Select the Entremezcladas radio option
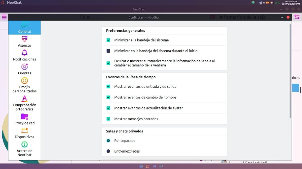Image resolution: width=302 pixels, height=169 pixels. pyautogui.click(x=108, y=151)
